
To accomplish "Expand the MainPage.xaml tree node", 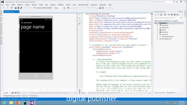I will (x=158, y=39).
